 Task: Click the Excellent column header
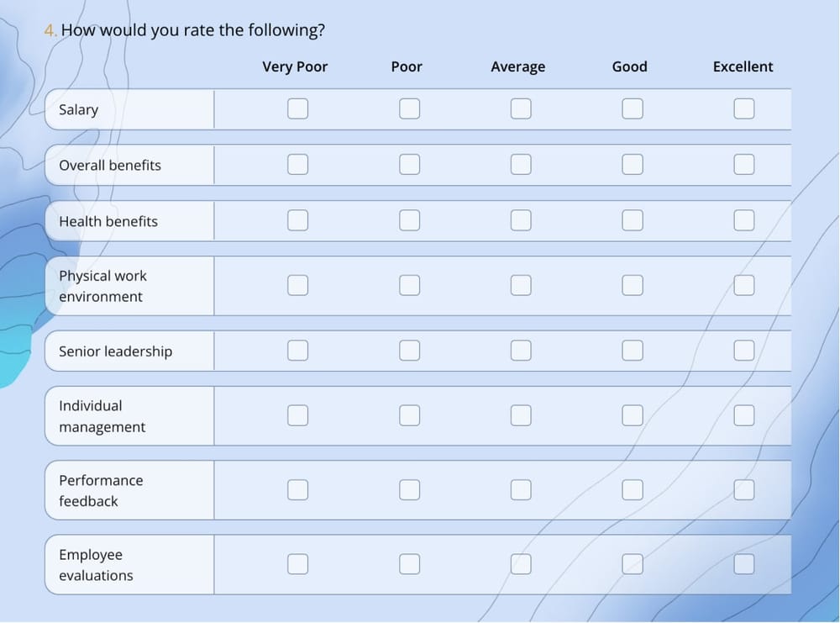tap(743, 67)
